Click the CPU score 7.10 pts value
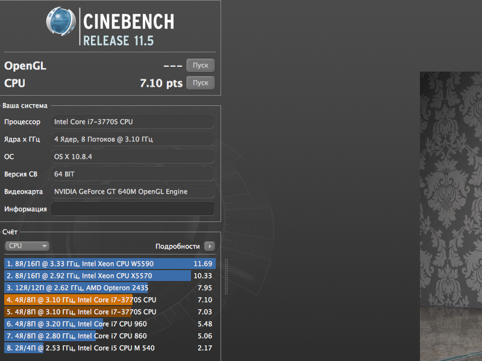 click(161, 83)
